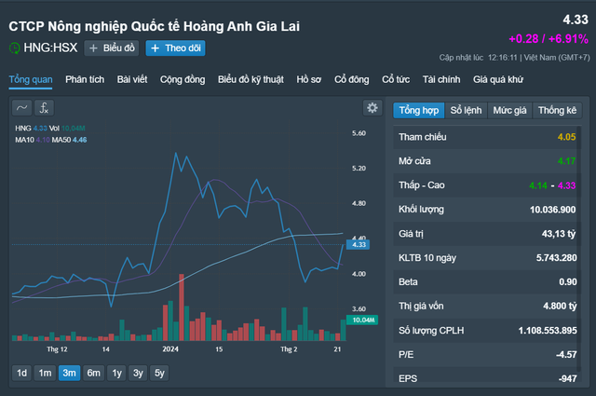Click the green clock icon beside HNG:HSX
The image size is (596, 396).
click(x=14, y=48)
